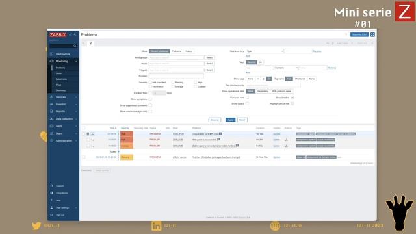416x234 pixels.
Task: Toggle the Compact view checkbox
Action: (247, 97)
